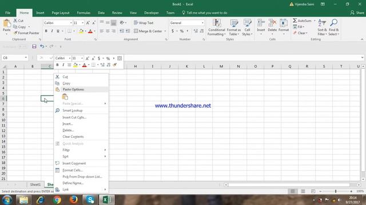The height and width of the screenshot is (205, 366).
Task: Switch to the Formulas tab
Action: [x=83, y=13]
